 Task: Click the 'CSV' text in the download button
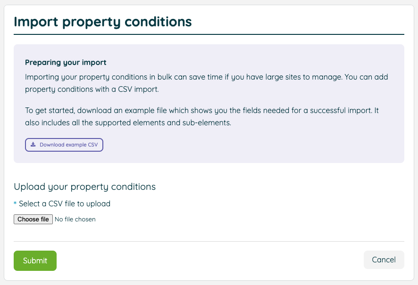(93, 145)
